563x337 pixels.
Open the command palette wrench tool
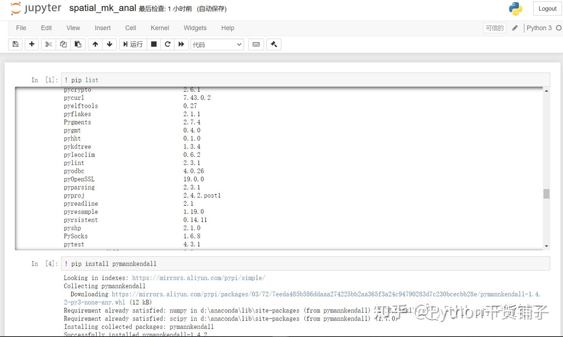[x=274, y=44]
